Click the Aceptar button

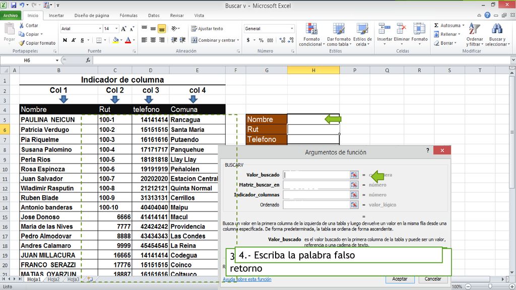400,279
